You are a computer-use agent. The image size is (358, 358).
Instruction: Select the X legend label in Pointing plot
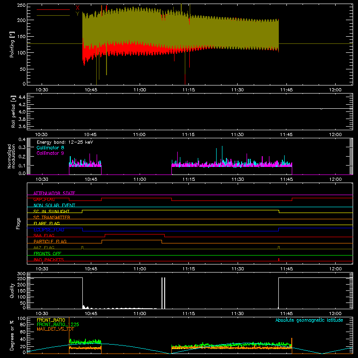click(x=77, y=8)
